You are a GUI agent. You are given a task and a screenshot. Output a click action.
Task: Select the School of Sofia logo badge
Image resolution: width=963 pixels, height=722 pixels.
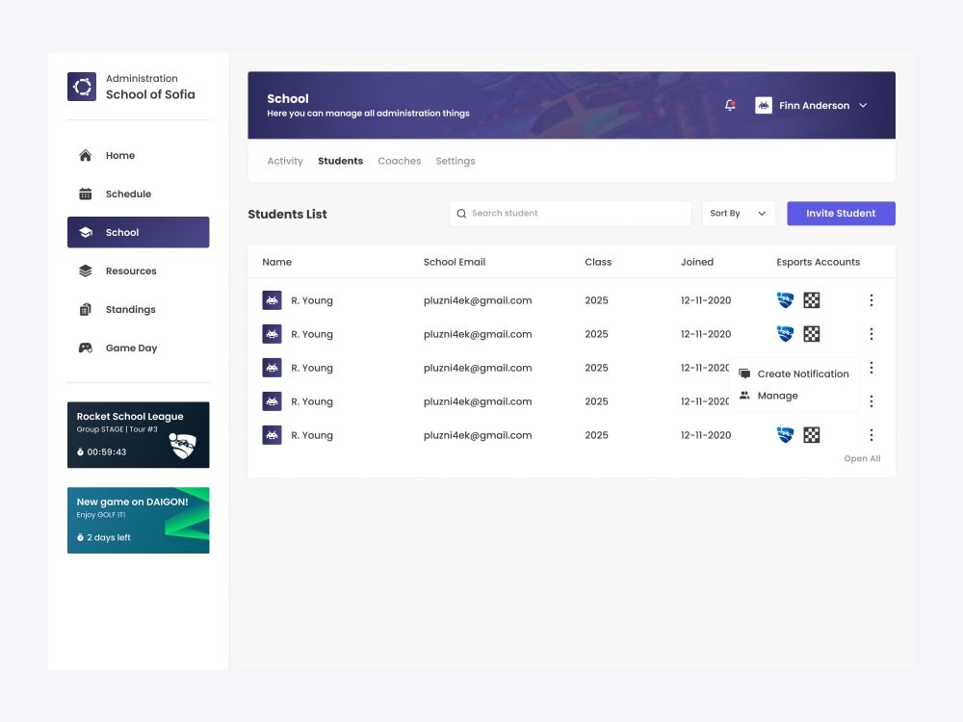81,86
